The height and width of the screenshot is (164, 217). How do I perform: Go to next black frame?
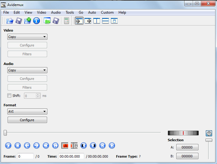click(x=93, y=145)
